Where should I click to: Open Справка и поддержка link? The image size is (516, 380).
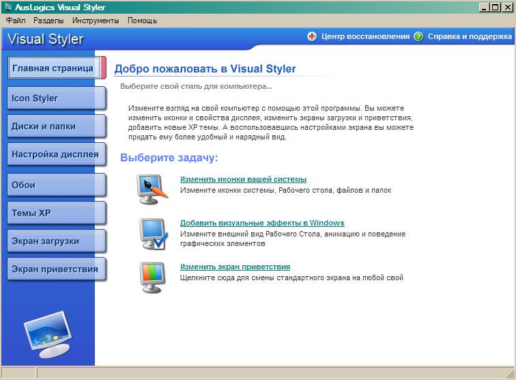pos(470,36)
